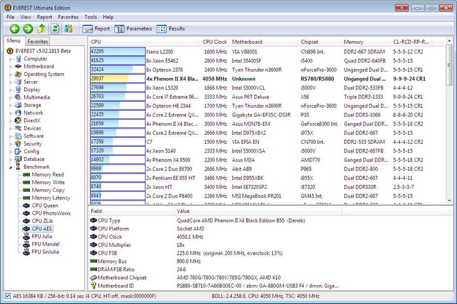Click the Field column header in details
The height and width of the screenshot is (304, 457).
point(131,211)
